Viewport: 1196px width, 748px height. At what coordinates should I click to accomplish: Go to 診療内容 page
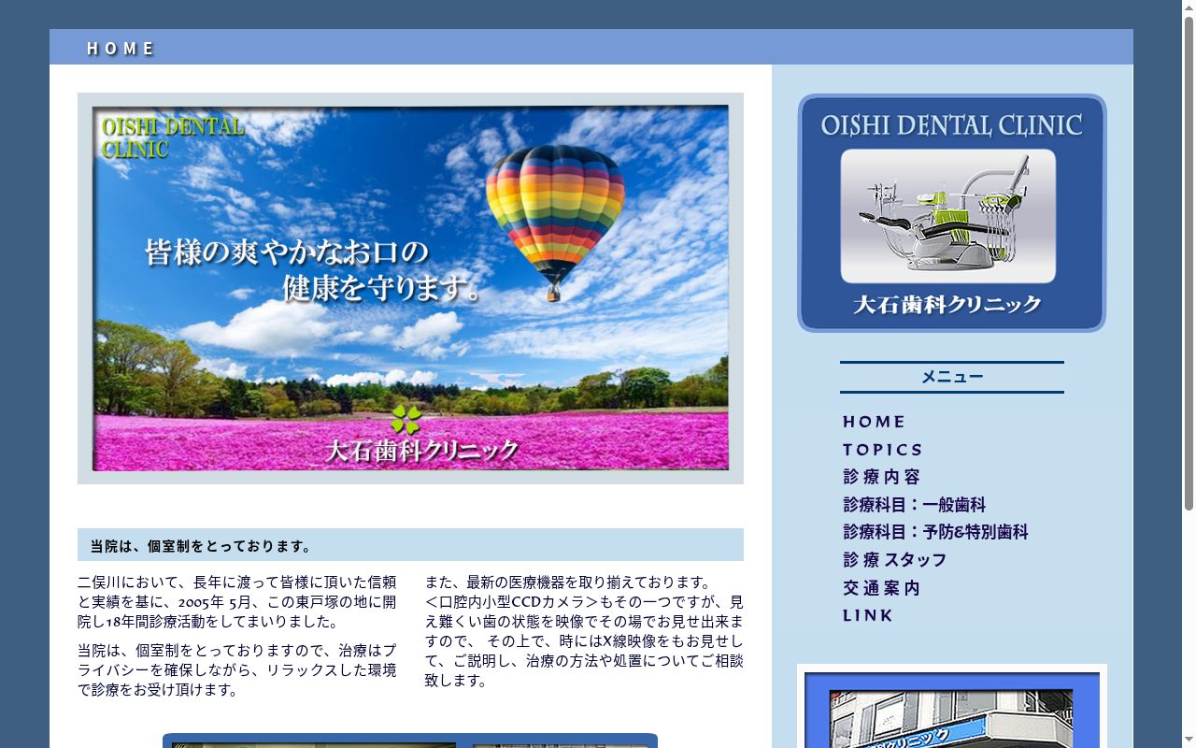point(881,477)
